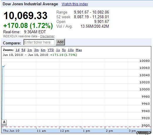Click the 9900 y-axis label
This screenshot has width=153, height=135.
click(146, 125)
